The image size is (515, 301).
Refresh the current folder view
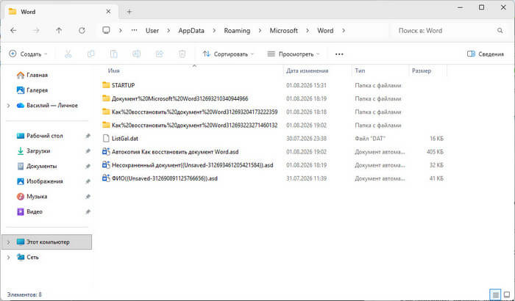(82, 31)
